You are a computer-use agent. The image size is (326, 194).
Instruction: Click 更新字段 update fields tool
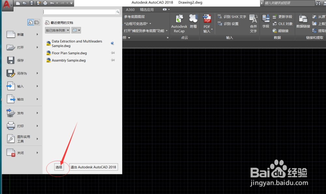point(282,17)
